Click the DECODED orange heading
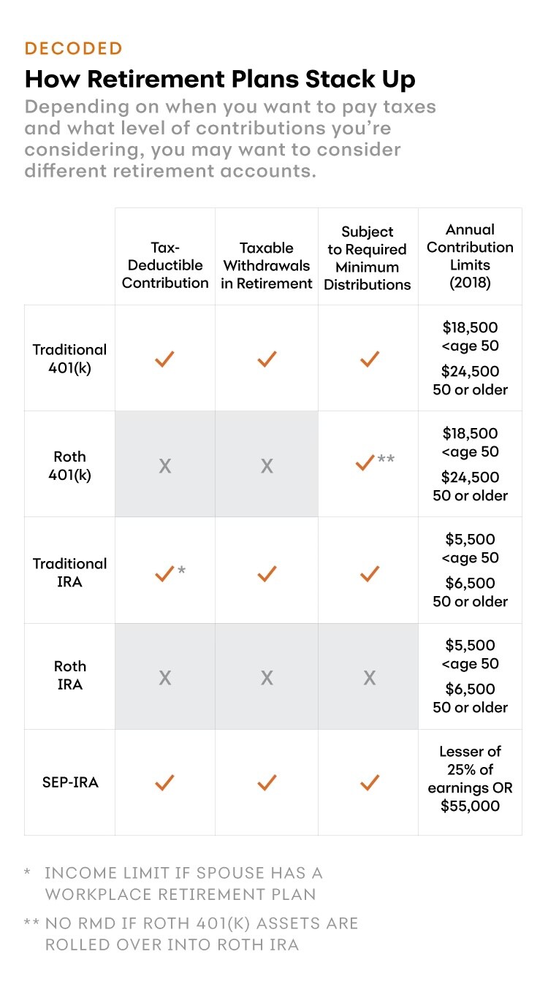This screenshot has height=992, width=548. tap(73, 49)
